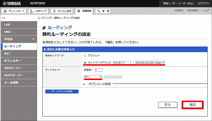Click the network address input field
The image size is (212, 121).
pos(122,63)
